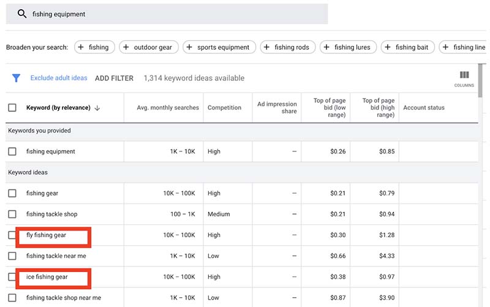Click the Ad impression share column header
The width and height of the screenshot is (490, 307).
277,108
